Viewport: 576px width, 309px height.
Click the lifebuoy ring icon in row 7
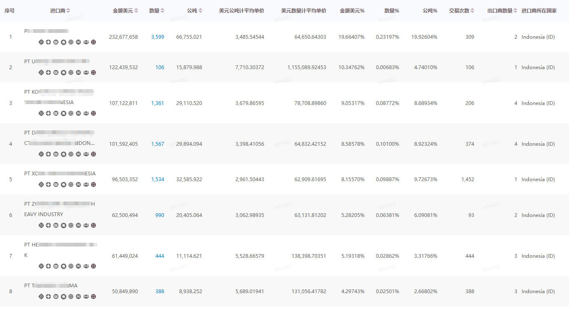48,266
